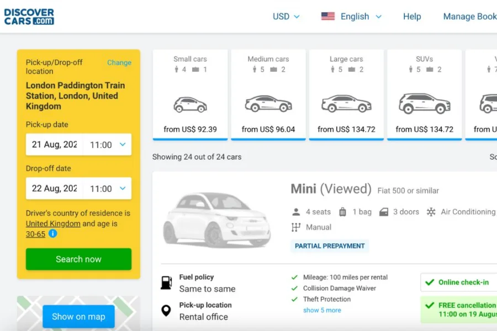
Task: Click the gearshift icon next to Manual
Action: click(x=297, y=227)
